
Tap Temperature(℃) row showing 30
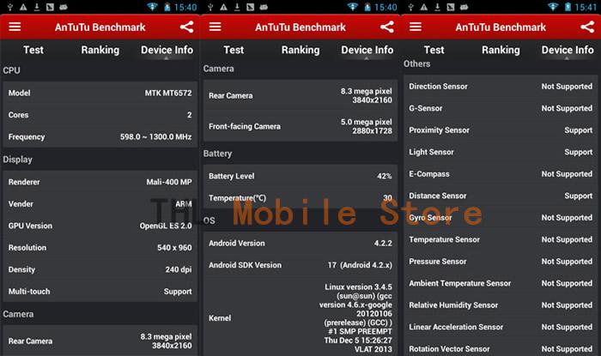coord(300,198)
